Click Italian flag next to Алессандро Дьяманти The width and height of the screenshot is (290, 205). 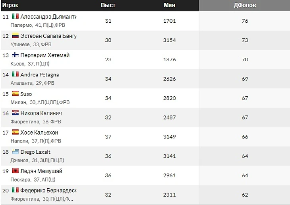[x=15, y=16]
